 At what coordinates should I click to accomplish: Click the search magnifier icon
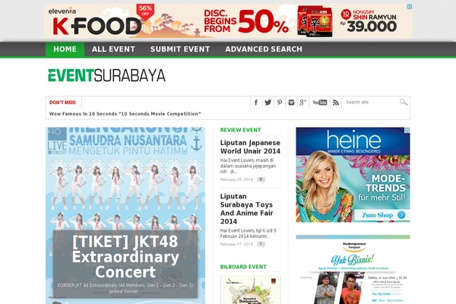(x=404, y=102)
